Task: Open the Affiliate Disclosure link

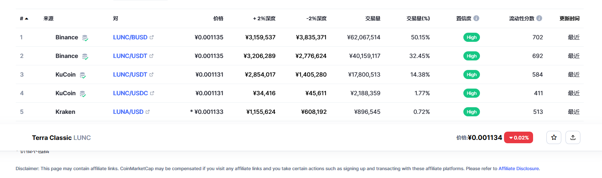Action: (x=519, y=168)
